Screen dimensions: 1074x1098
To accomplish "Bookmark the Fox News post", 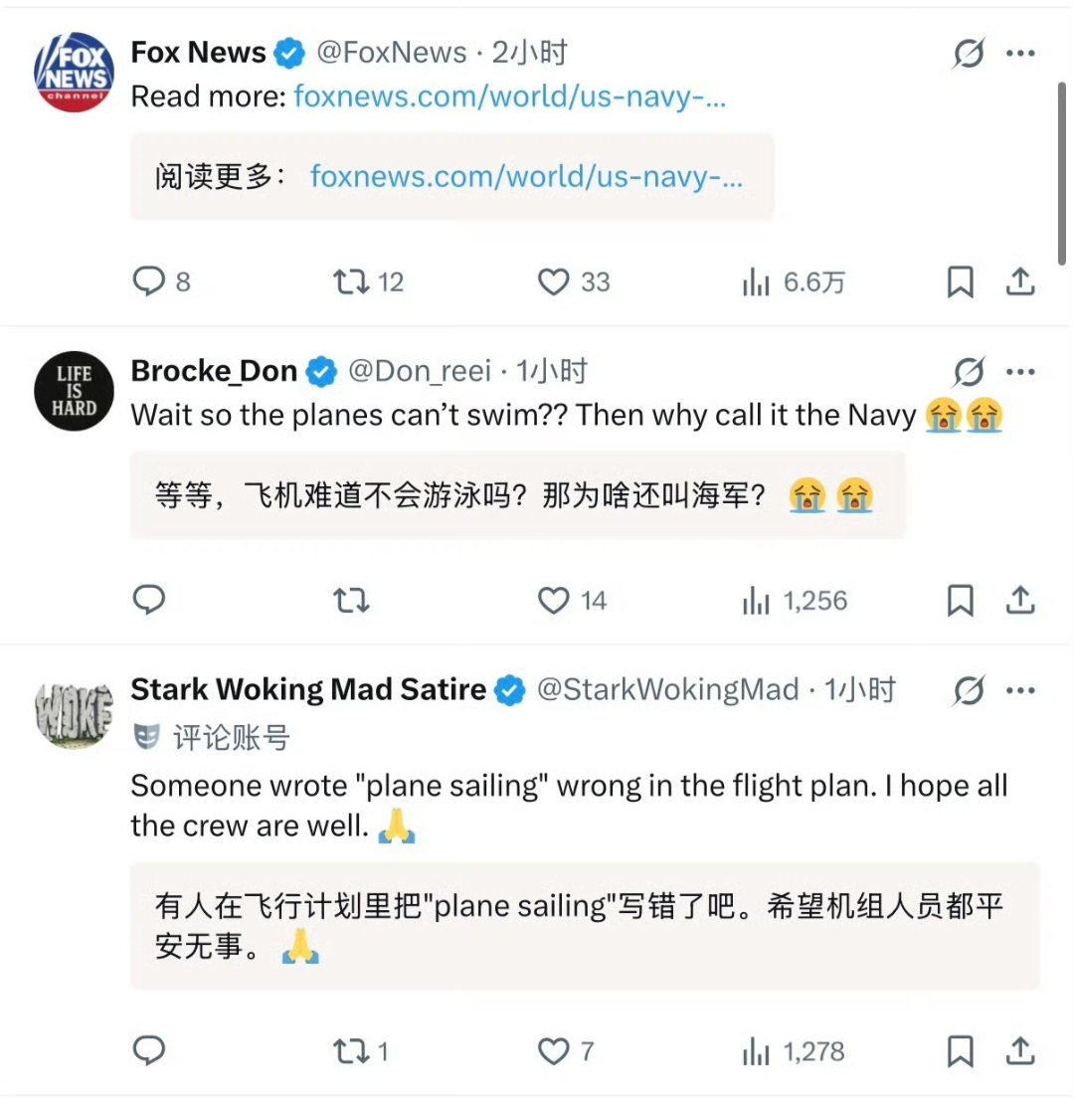I will click(960, 281).
